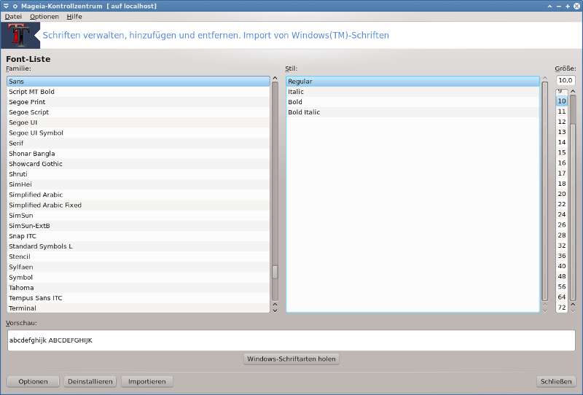Select SimSun-ExtB font family
The height and width of the screenshot is (395, 583).
(138, 226)
